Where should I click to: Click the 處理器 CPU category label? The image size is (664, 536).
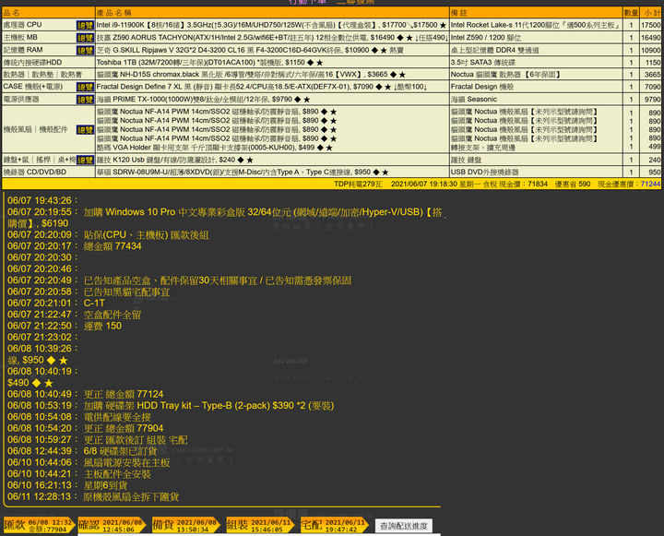pos(22,25)
